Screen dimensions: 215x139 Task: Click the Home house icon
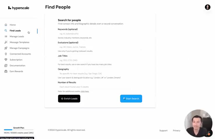(6, 25)
